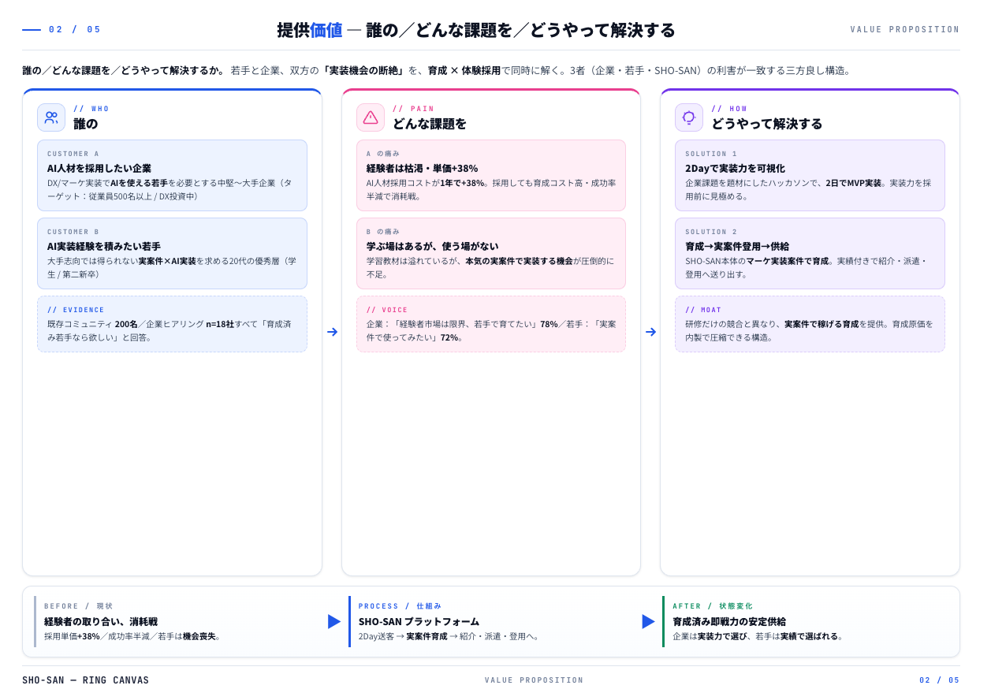Click the 'AFTER / 状態変化' label

tap(713, 606)
